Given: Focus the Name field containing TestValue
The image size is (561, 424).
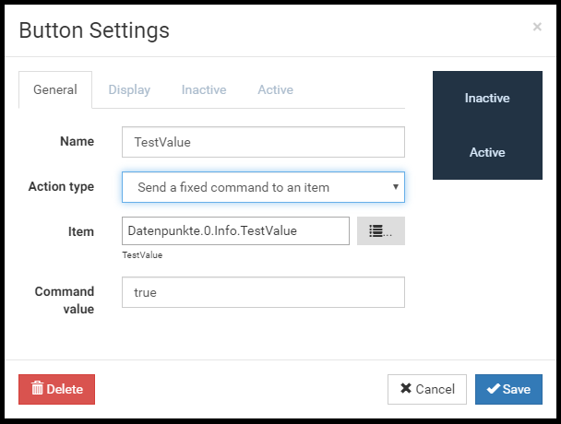Looking at the screenshot, I should (263, 142).
